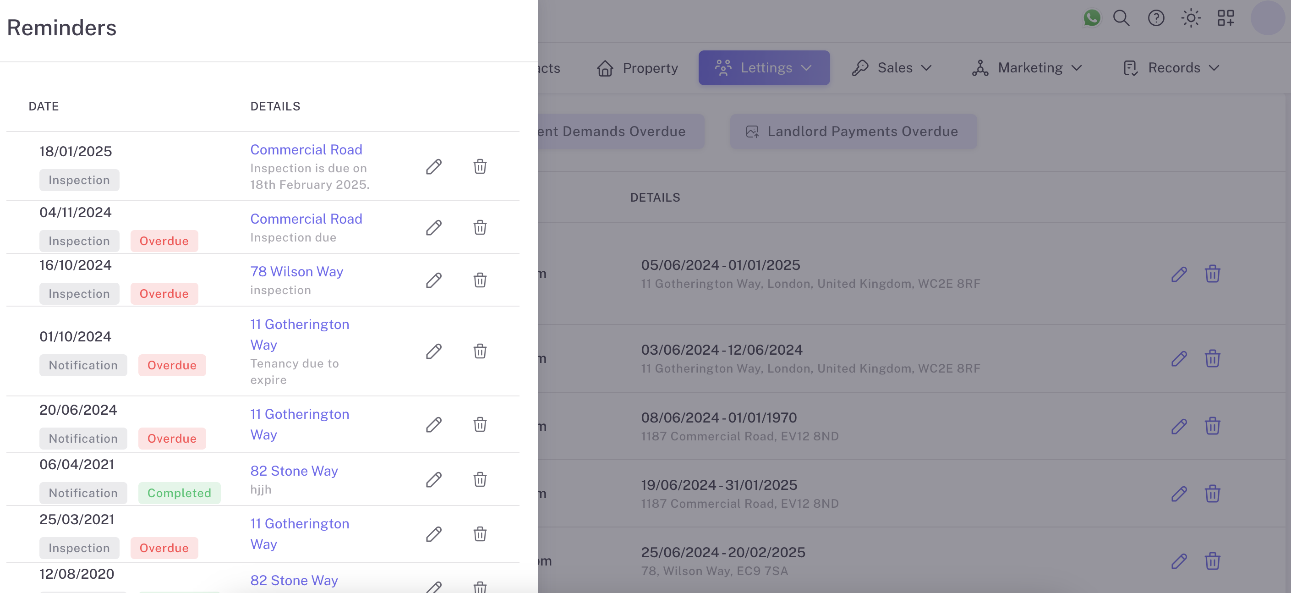Expand the Sales dropdown menu

[892, 68]
